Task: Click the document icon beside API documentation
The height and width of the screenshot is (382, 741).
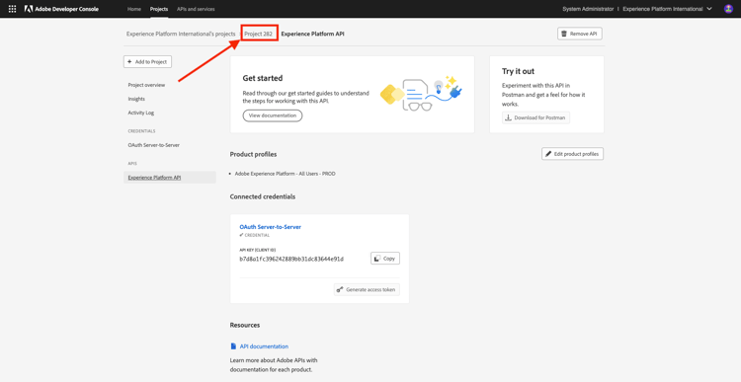Action: coord(233,346)
